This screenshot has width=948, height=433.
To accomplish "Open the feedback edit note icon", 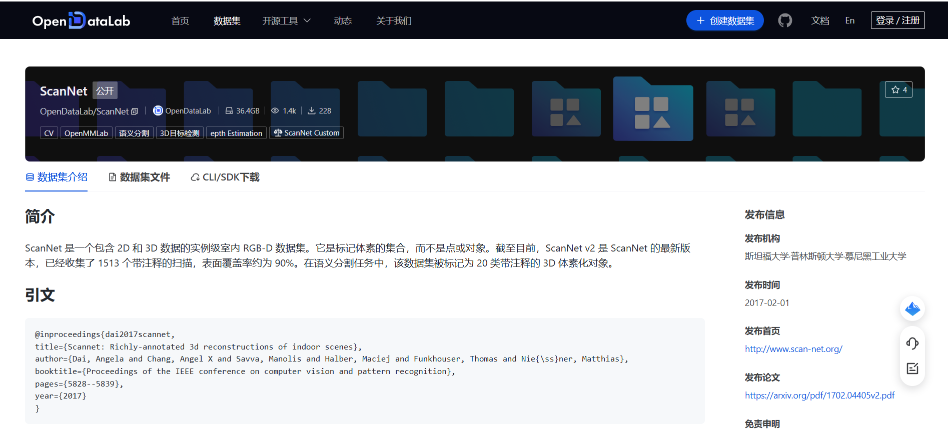I will click(x=912, y=368).
